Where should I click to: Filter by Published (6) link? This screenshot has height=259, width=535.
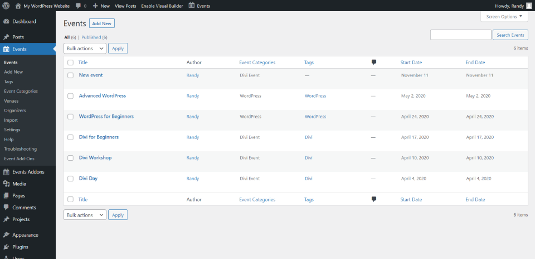(x=94, y=37)
